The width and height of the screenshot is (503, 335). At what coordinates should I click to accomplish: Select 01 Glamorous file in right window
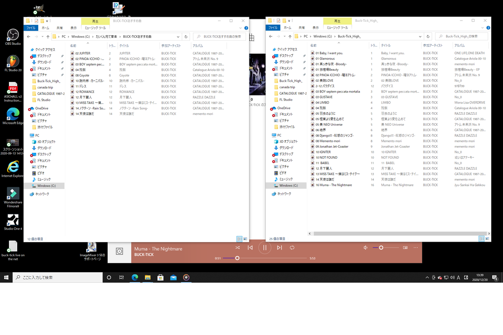pyautogui.click(x=325, y=59)
